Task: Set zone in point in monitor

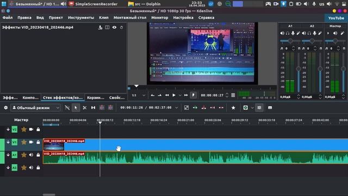Action: [x=153, y=95]
